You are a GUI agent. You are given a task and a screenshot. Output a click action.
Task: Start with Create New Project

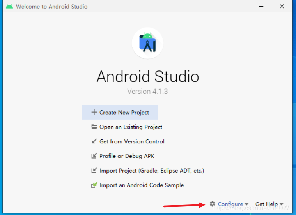tap(120, 112)
